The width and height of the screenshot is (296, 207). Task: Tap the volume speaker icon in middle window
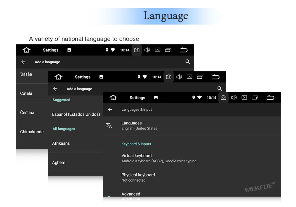tap(179, 77)
